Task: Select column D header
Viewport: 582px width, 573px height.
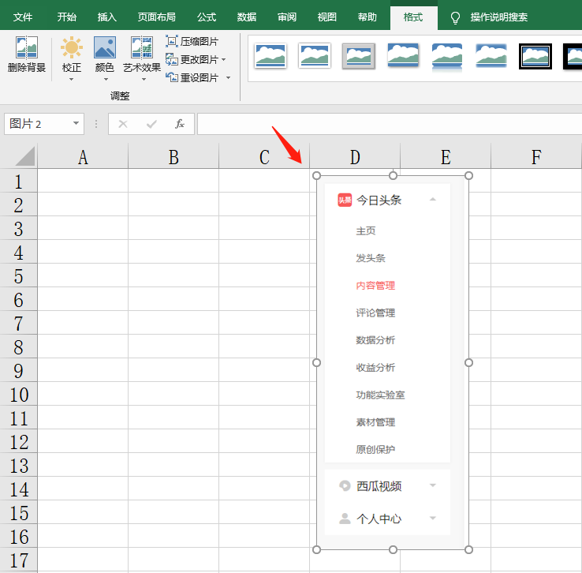Action: (355, 157)
